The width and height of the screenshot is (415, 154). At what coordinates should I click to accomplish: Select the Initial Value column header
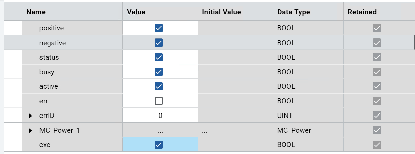point(222,12)
